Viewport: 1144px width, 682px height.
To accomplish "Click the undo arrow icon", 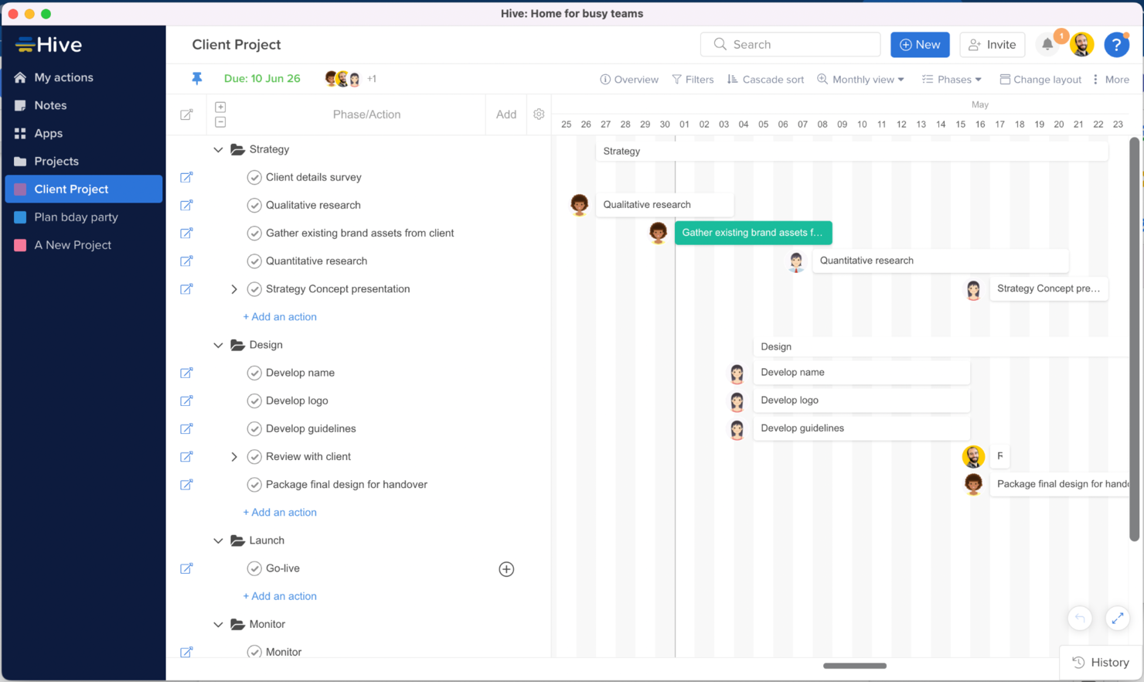I will point(1080,619).
